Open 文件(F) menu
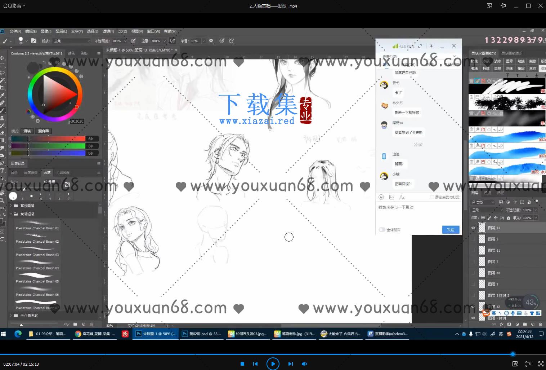The width and height of the screenshot is (546, 370). pyautogui.click(x=15, y=31)
